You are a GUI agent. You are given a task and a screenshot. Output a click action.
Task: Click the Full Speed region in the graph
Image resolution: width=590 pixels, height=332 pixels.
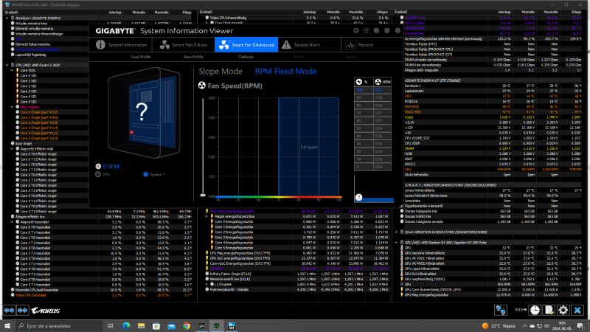tap(308, 147)
